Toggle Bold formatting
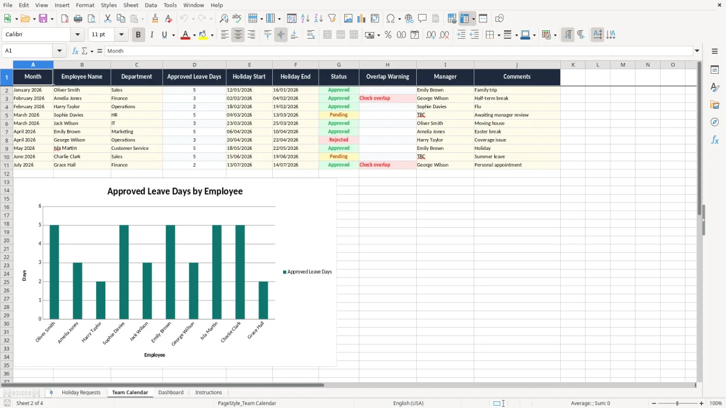 [x=139, y=35]
